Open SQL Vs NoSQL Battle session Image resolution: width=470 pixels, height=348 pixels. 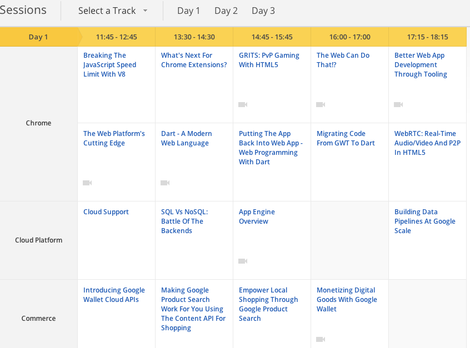tap(184, 221)
